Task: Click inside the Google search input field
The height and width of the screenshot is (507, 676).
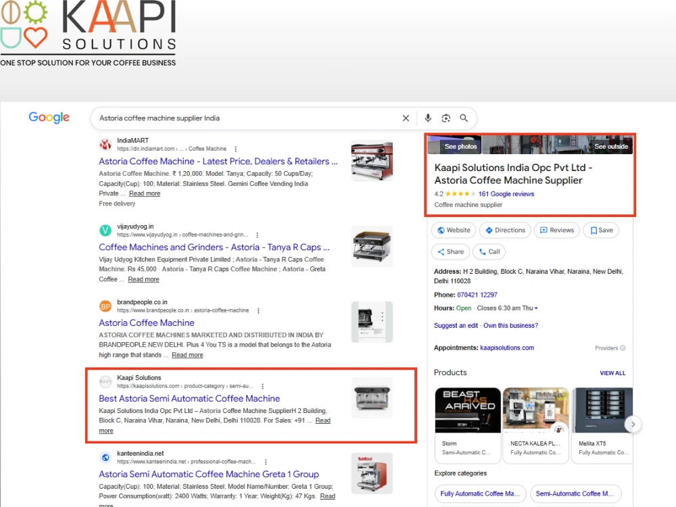Action: point(246,118)
